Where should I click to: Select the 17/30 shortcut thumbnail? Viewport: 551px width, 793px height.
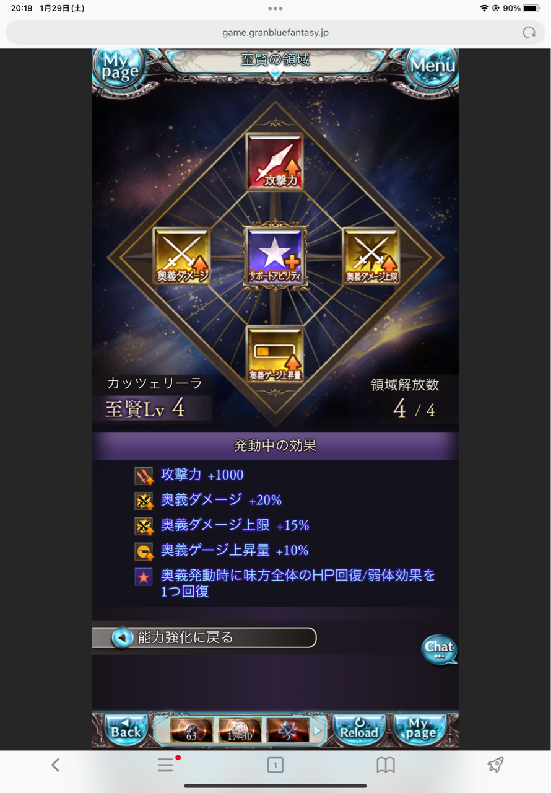pyautogui.click(x=240, y=730)
